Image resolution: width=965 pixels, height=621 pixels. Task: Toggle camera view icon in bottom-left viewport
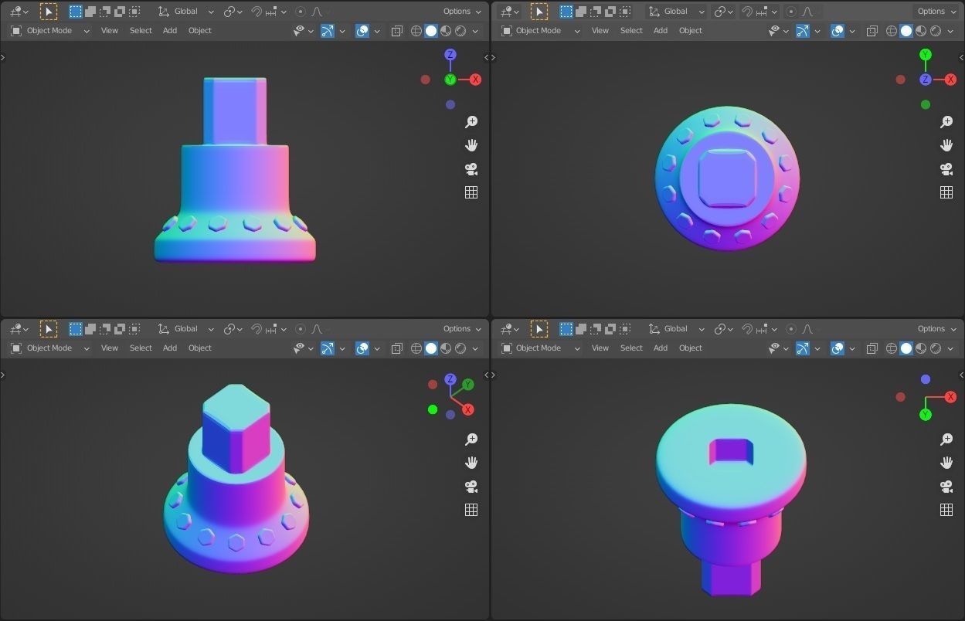tap(471, 487)
